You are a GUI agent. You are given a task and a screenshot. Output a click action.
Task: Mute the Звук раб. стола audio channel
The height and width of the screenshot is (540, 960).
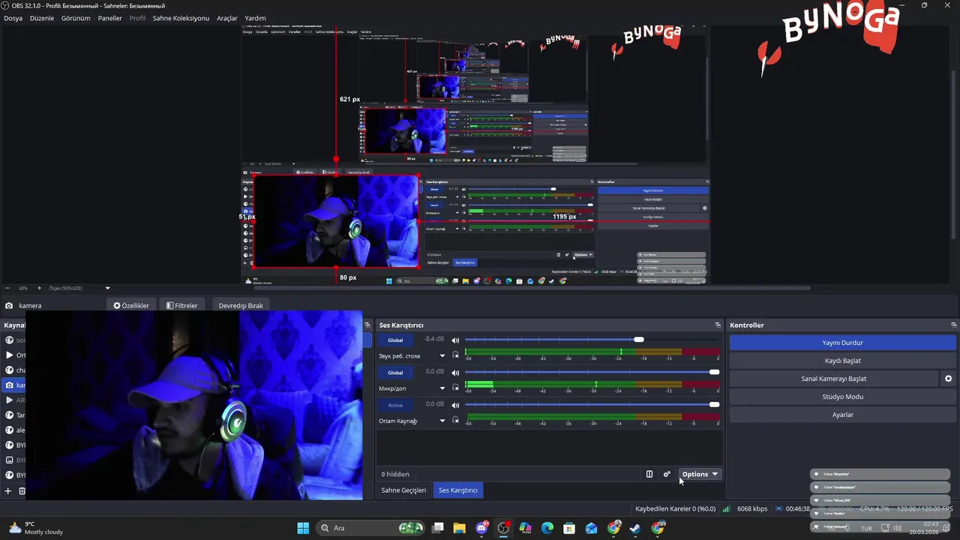click(455, 340)
